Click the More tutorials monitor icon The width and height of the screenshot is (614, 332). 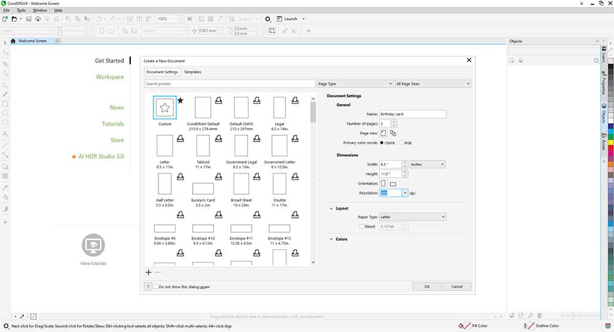coord(93,245)
